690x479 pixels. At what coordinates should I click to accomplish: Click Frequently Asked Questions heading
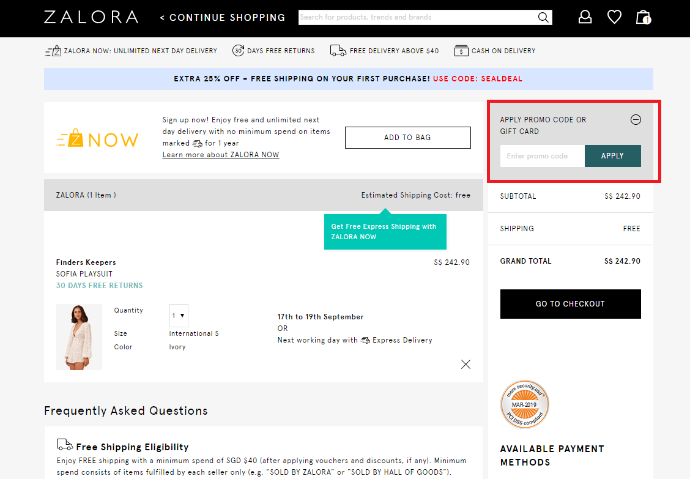pyautogui.click(x=126, y=410)
